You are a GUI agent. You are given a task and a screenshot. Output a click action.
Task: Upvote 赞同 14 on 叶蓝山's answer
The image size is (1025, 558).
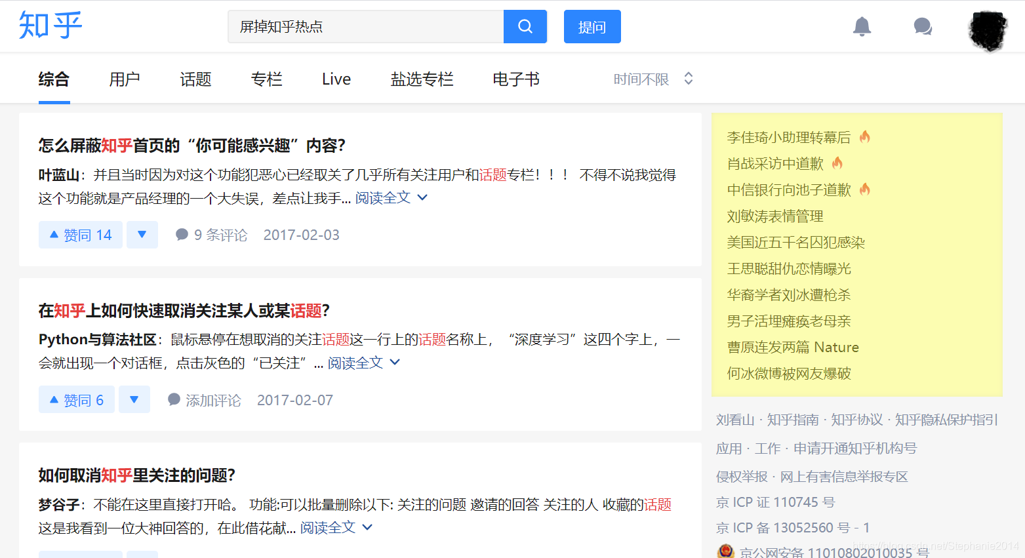click(81, 235)
